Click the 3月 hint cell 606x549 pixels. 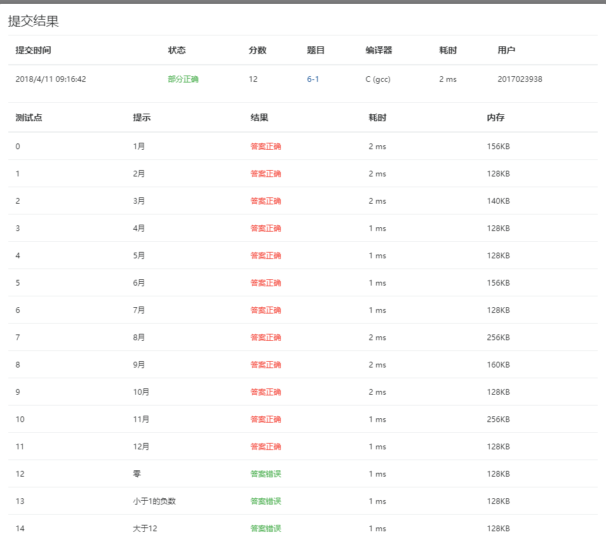[x=139, y=201]
